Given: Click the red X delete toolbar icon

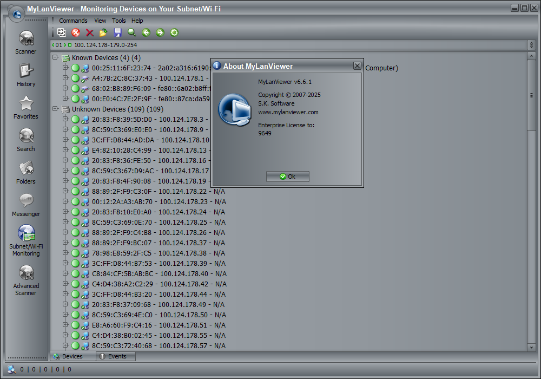Looking at the screenshot, I should click(x=90, y=32).
